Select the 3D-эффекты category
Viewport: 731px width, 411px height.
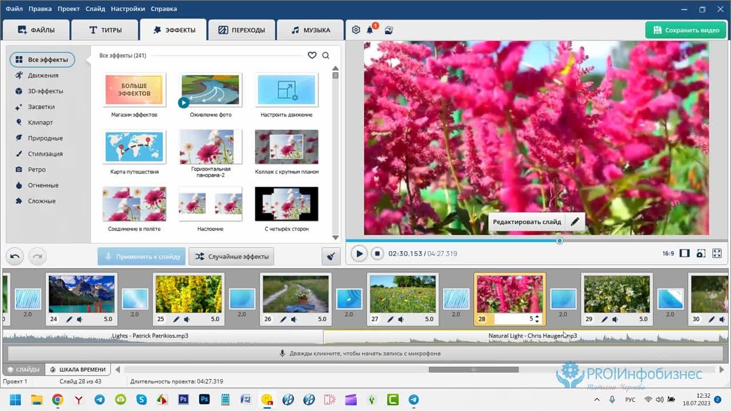click(45, 91)
